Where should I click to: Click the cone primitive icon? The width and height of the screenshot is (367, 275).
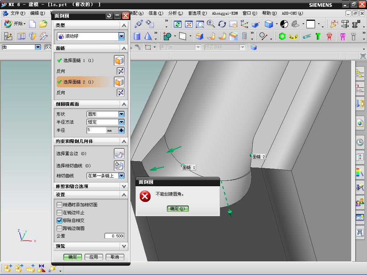(148, 36)
